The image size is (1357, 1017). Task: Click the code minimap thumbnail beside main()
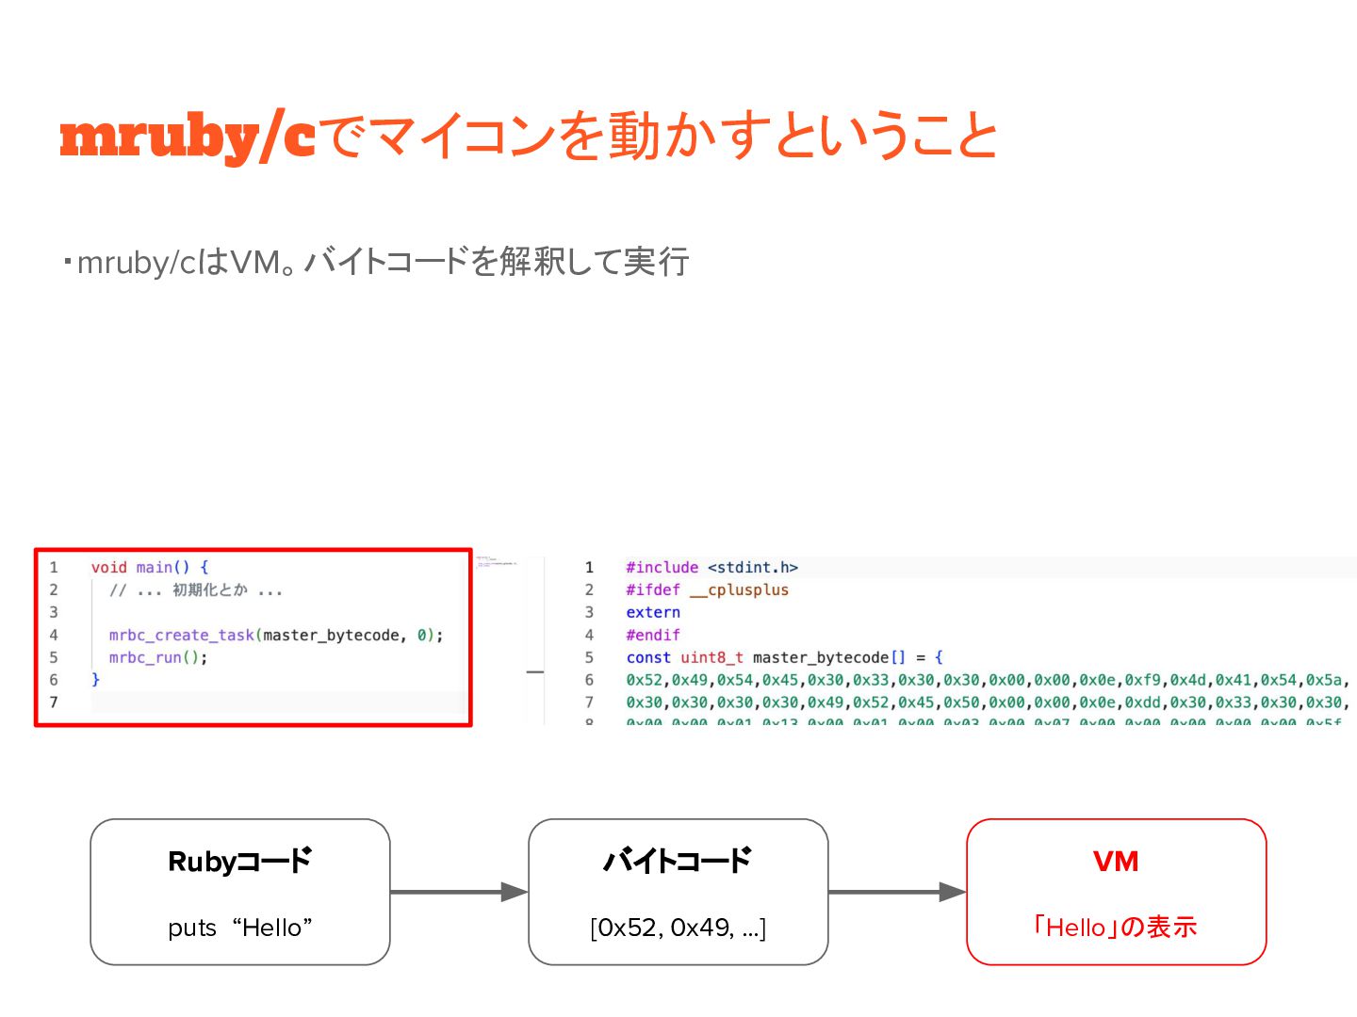497,562
